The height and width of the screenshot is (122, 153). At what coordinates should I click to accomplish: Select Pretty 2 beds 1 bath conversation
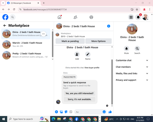tap(26, 55)
